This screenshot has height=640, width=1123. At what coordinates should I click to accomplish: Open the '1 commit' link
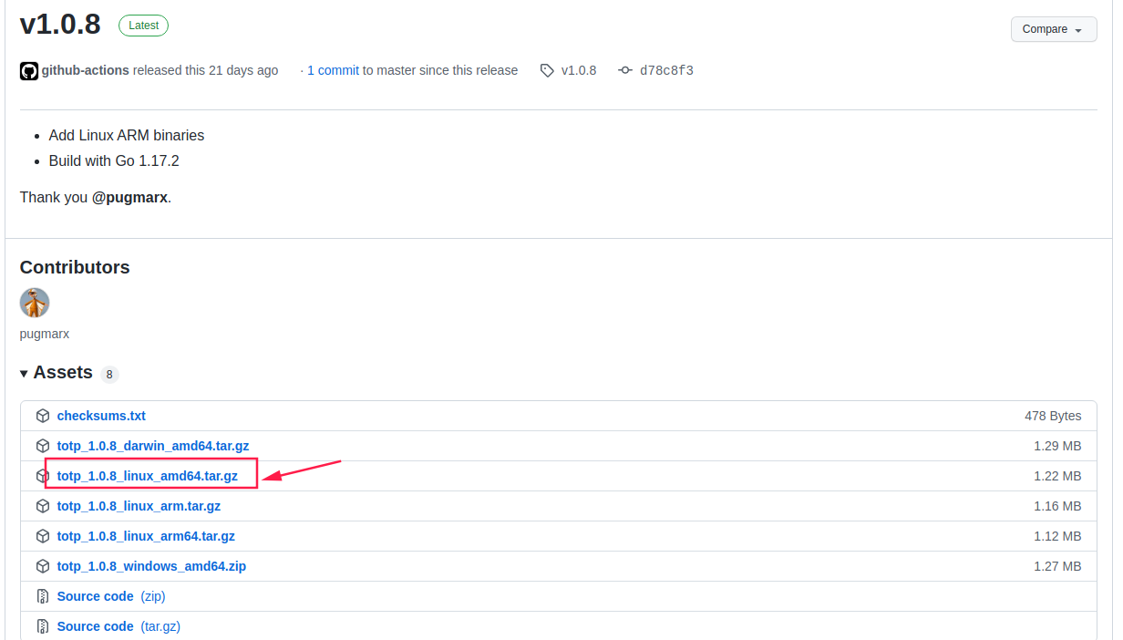(x=333, y=70)
